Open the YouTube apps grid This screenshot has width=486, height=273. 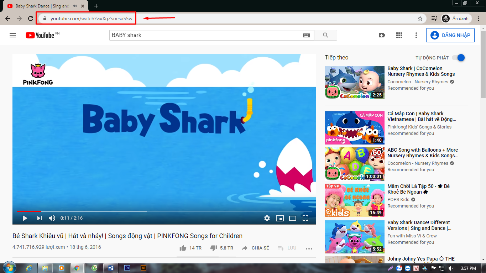[x=399, y=35]
